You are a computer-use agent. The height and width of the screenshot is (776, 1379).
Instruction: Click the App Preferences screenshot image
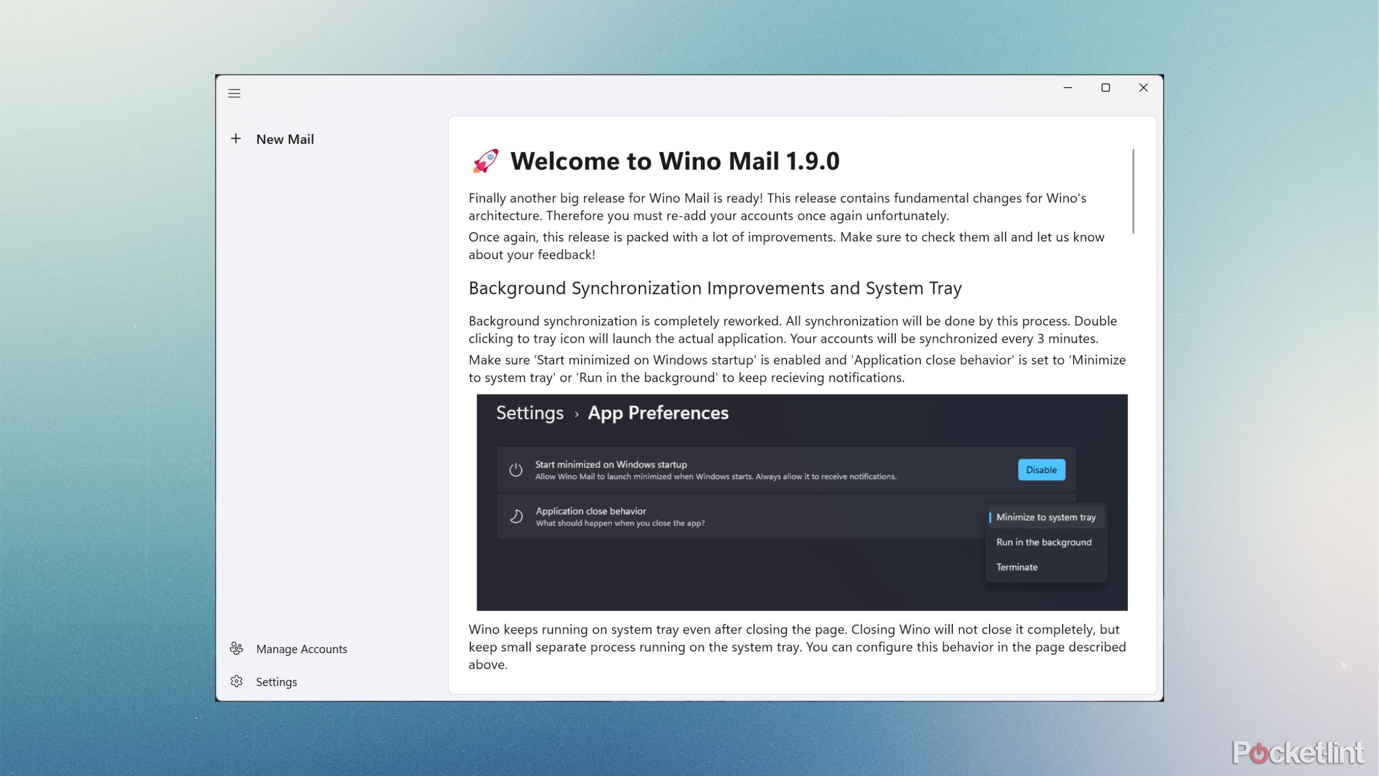(x=802, y=502)
